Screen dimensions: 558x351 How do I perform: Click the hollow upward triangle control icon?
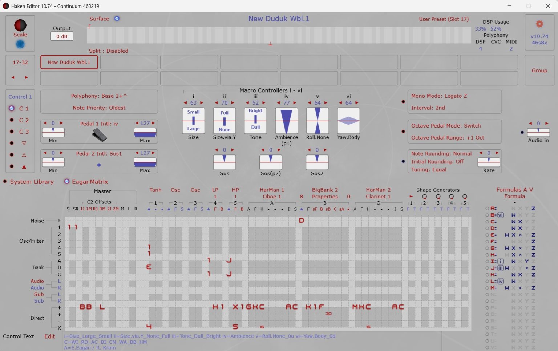click(x=24, y=155)
